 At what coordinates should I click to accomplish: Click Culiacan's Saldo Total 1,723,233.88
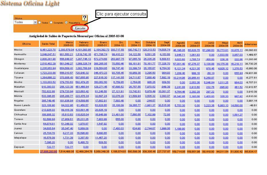(48, 73)
